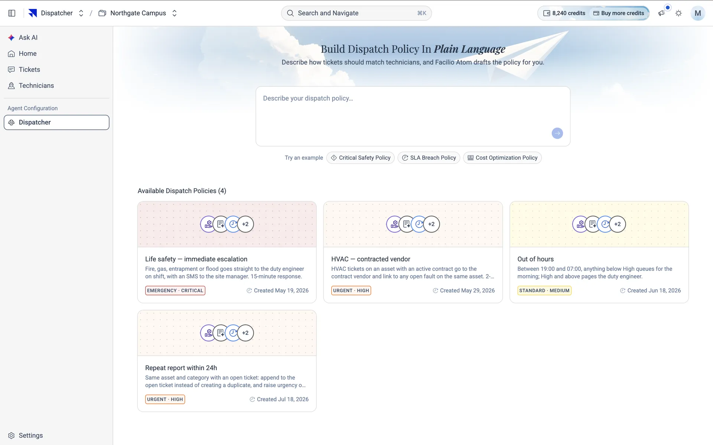Expand the Dispatcher app switcher chevrons
713x445 pixels.
(81, 13)
